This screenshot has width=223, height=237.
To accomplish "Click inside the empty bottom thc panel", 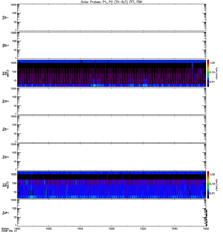I will [x=111, y=213].
